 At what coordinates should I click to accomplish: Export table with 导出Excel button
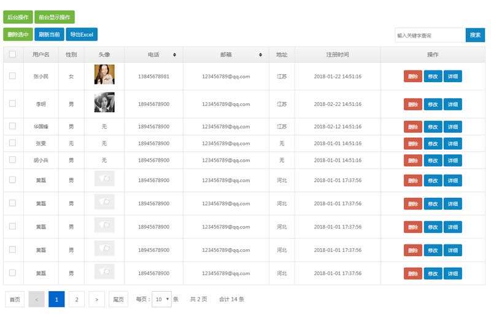click(x=81, y=35)
